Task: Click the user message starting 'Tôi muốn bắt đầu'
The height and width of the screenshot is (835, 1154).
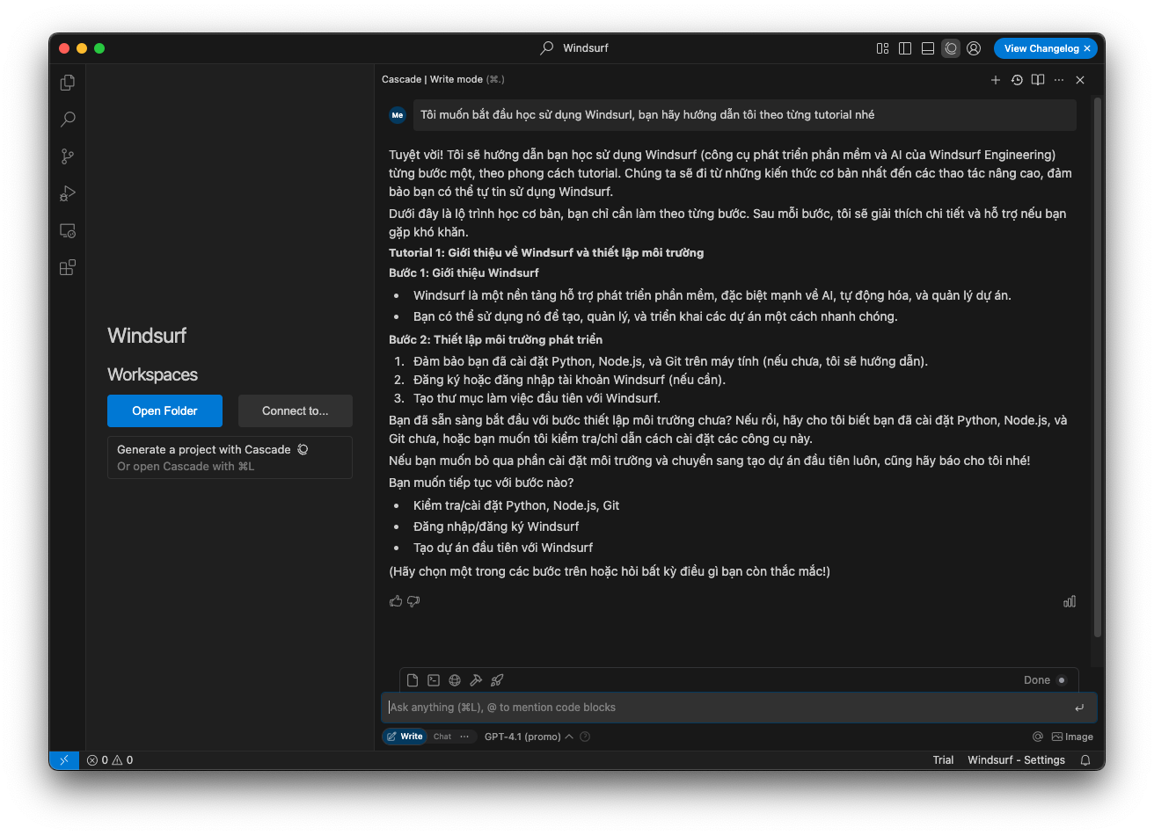Action: [x=745, y=115]
